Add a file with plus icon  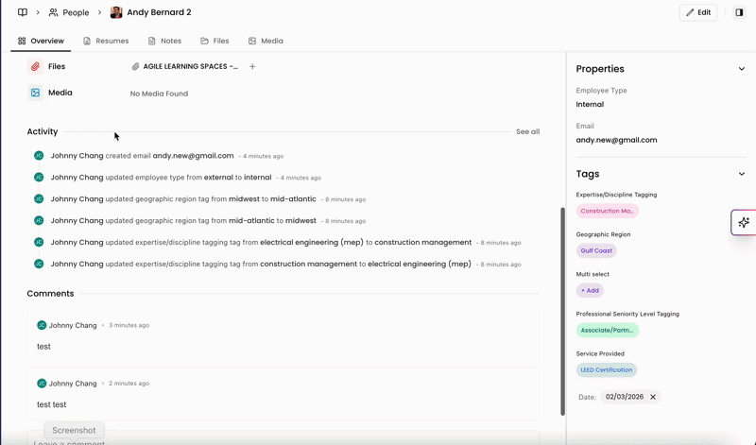(x=252, y=66)
